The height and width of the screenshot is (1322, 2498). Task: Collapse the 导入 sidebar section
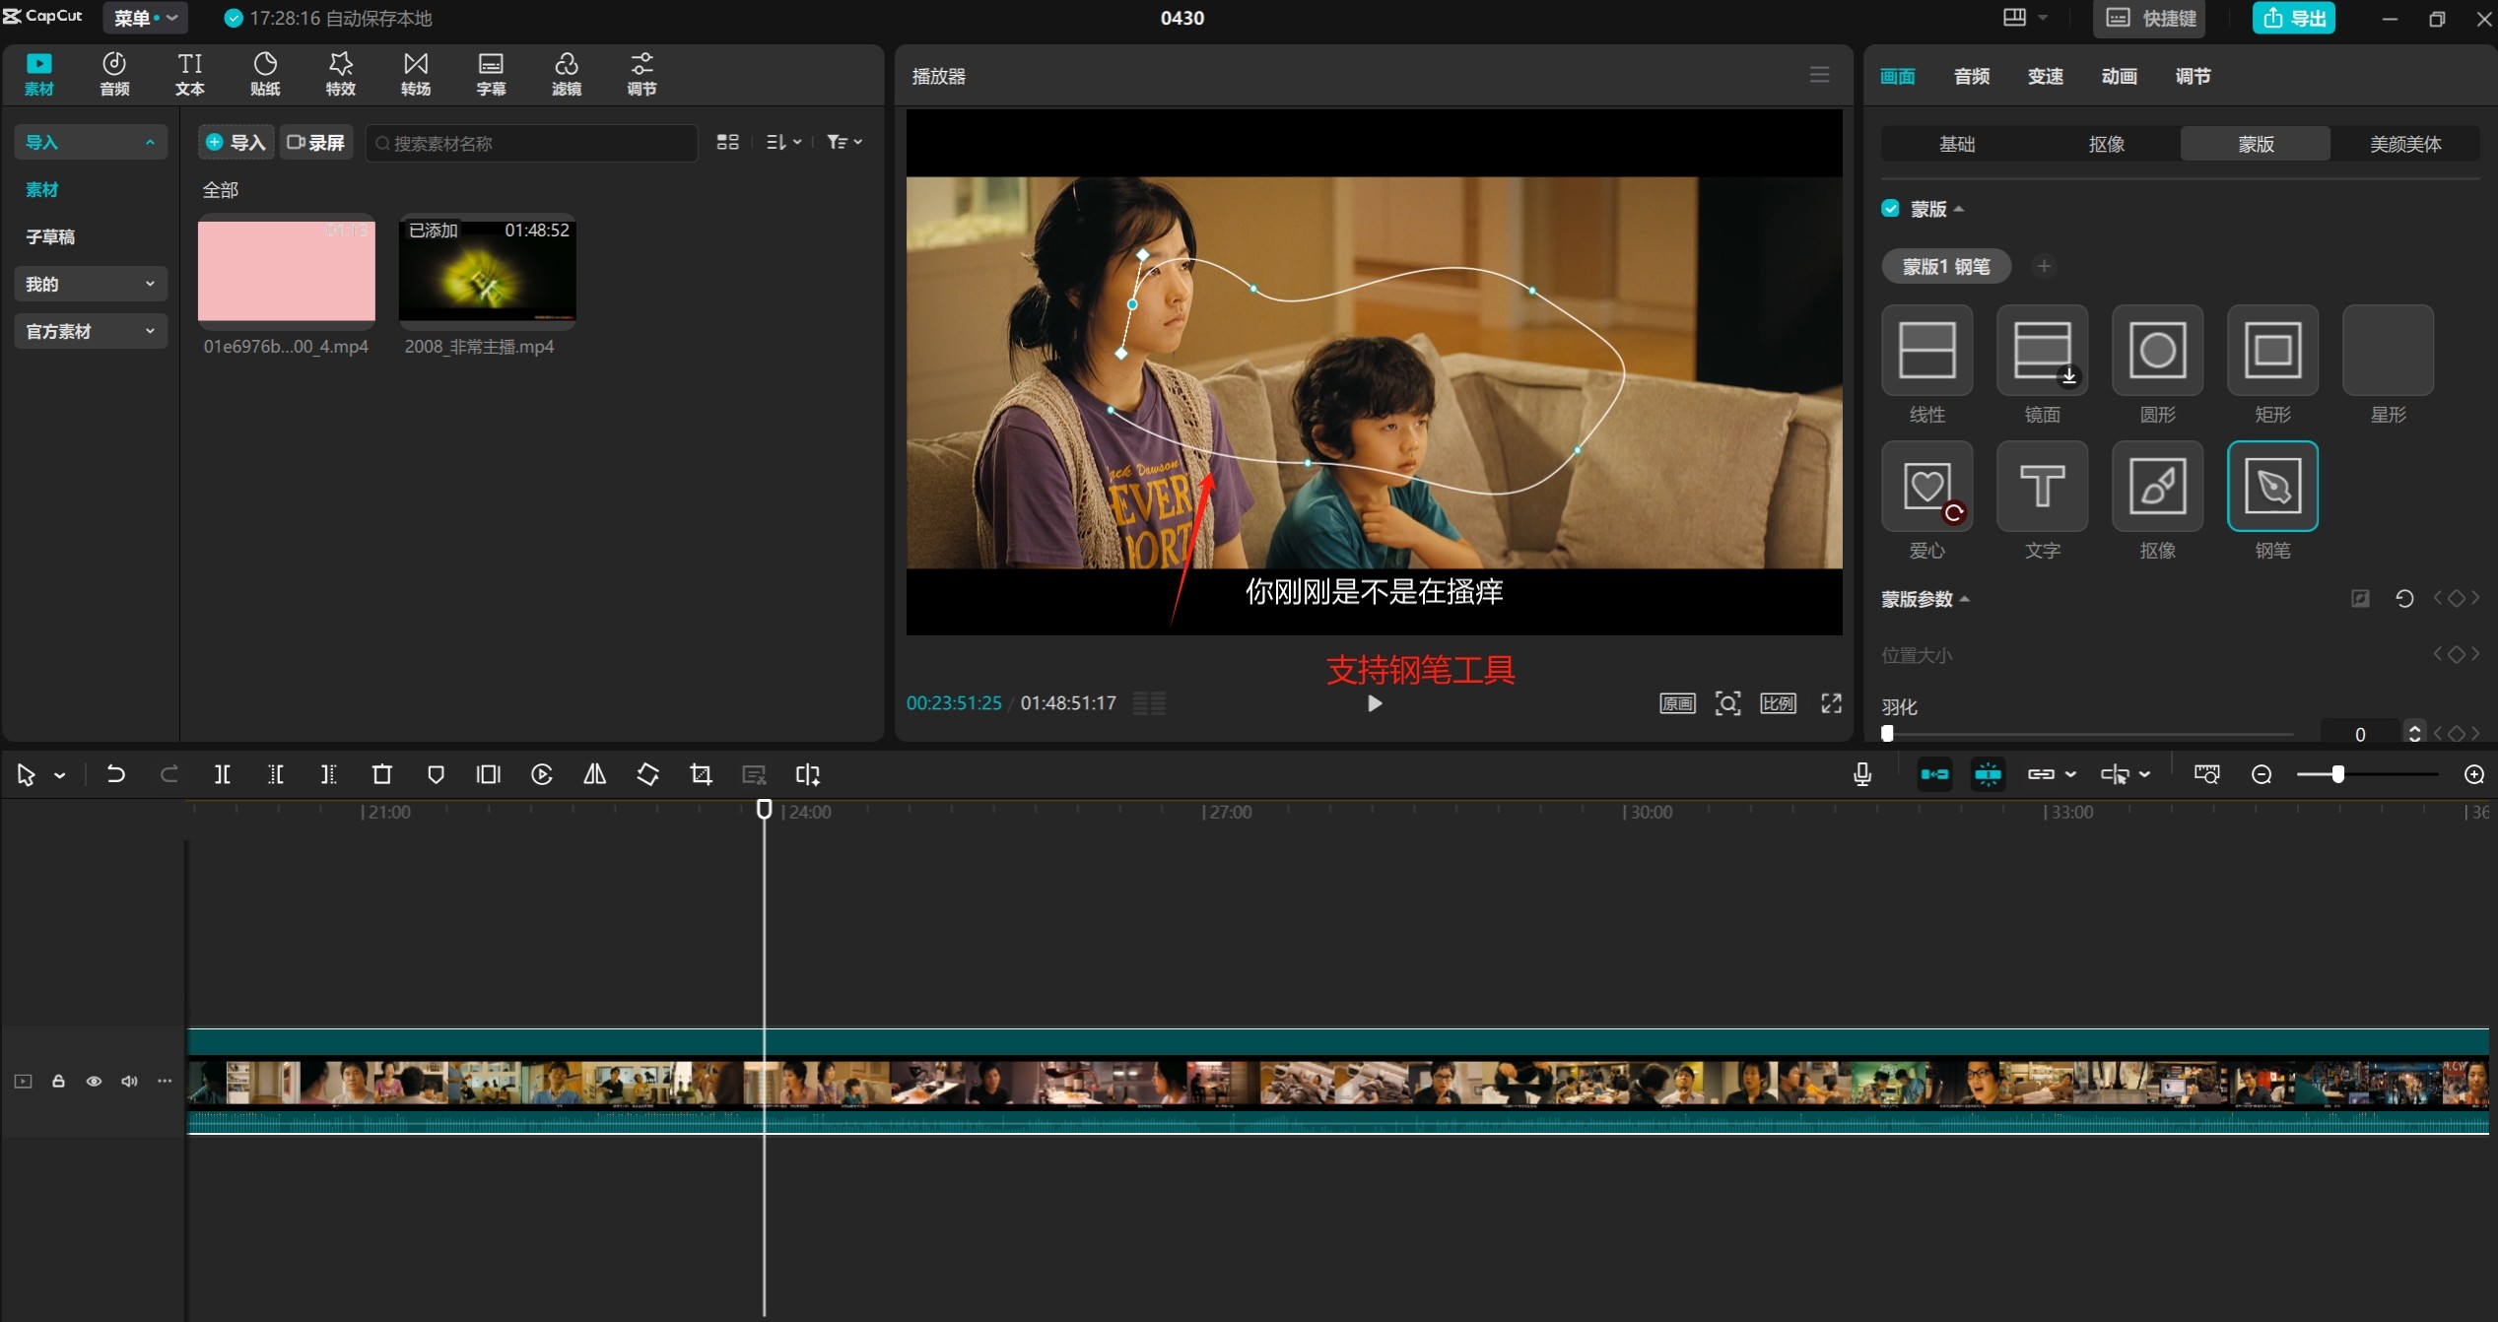coord(90,142)
